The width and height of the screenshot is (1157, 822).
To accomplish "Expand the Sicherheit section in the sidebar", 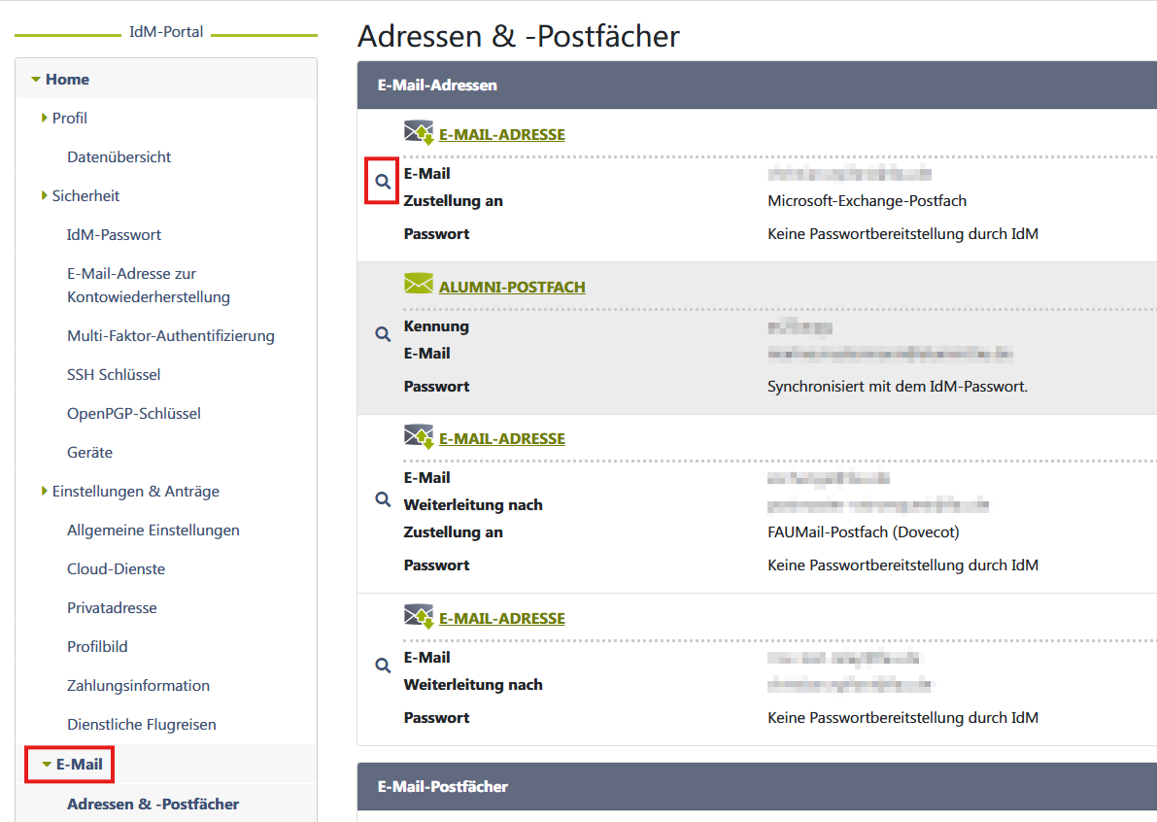I will [45, 195].
